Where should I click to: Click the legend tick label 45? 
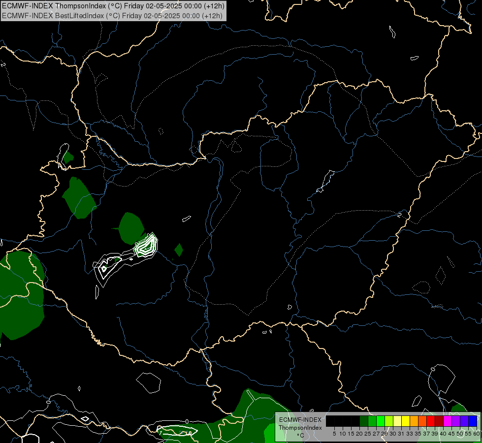[452, 434]
